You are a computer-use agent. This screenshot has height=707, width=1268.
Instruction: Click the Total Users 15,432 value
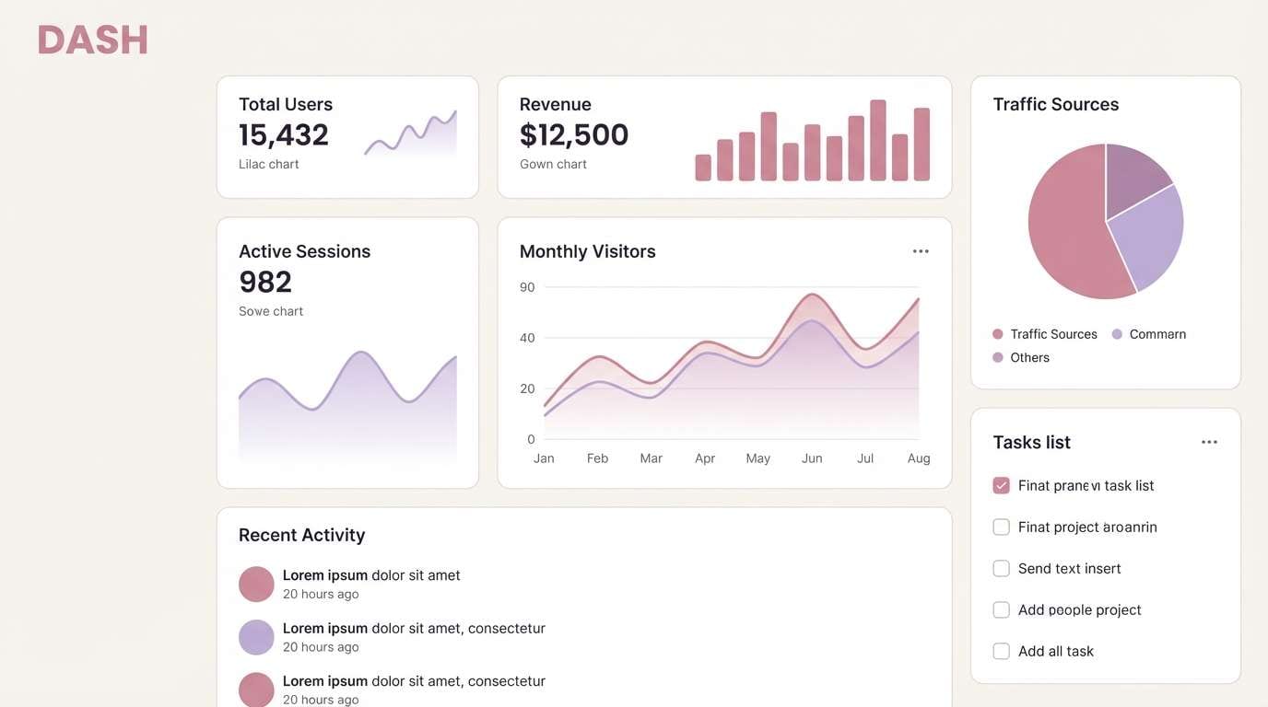(283, 133)
